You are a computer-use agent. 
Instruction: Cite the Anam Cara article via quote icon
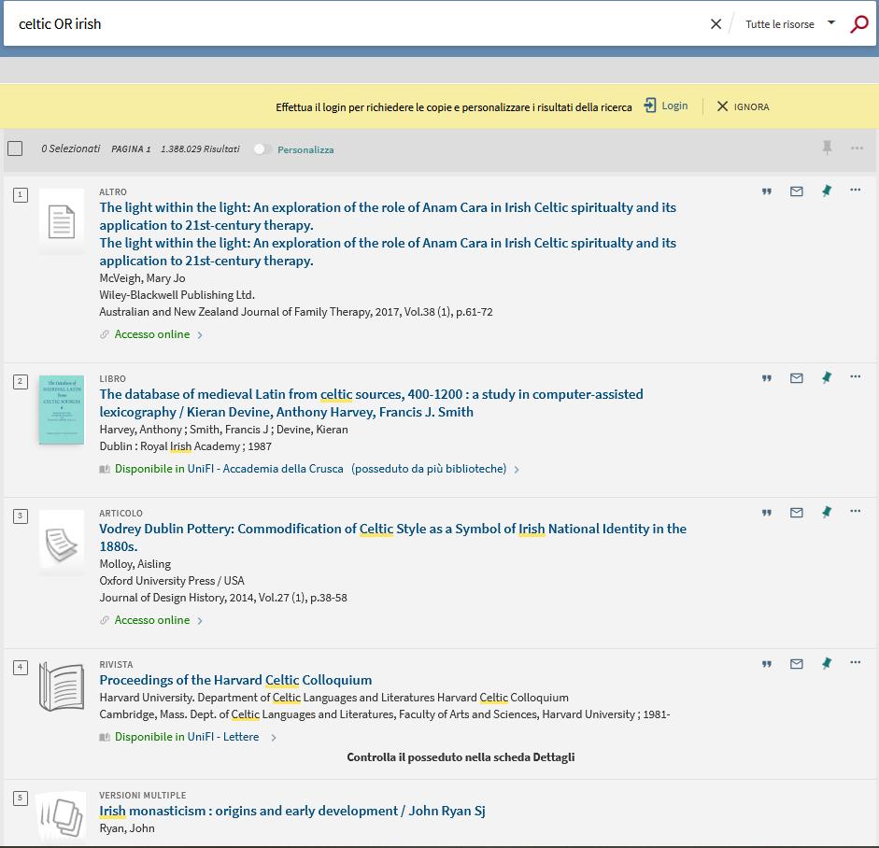point(767,191)
